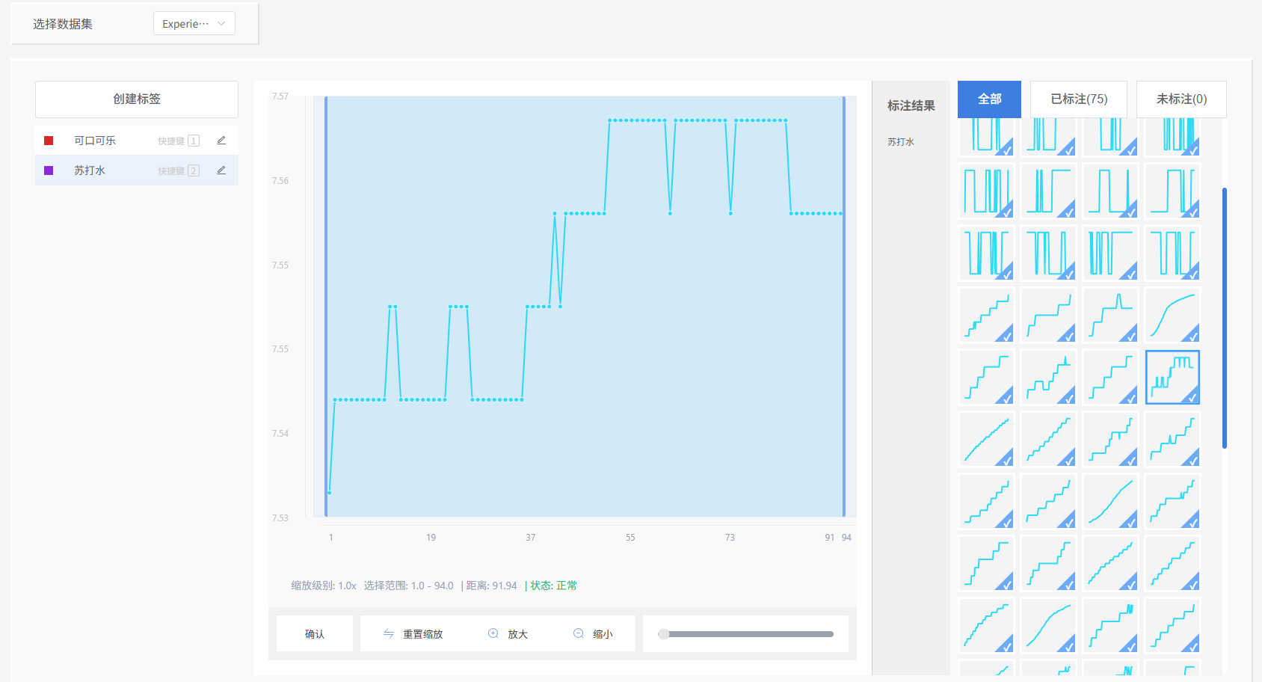
Task: Select the 苏打水 label row
Action: 112,170
